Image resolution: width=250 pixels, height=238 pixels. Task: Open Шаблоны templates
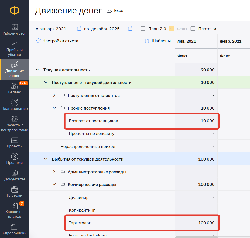point(158,41)
